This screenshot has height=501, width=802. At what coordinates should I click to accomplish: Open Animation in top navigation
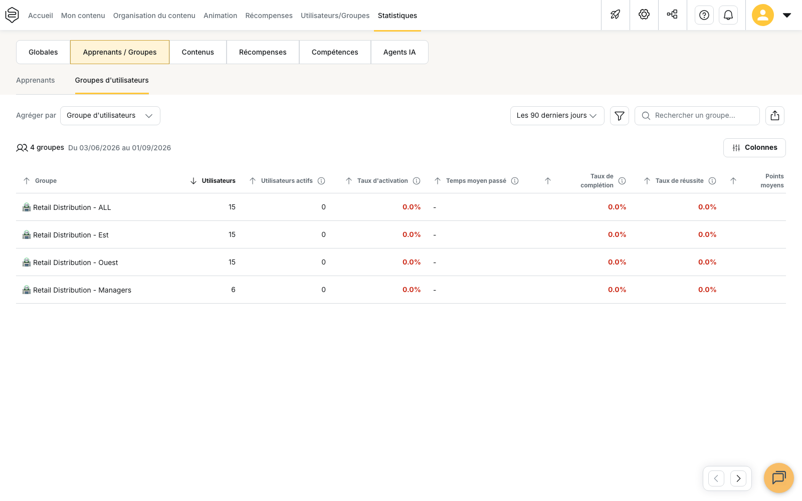pyautogui.click(x=221, y=16)
